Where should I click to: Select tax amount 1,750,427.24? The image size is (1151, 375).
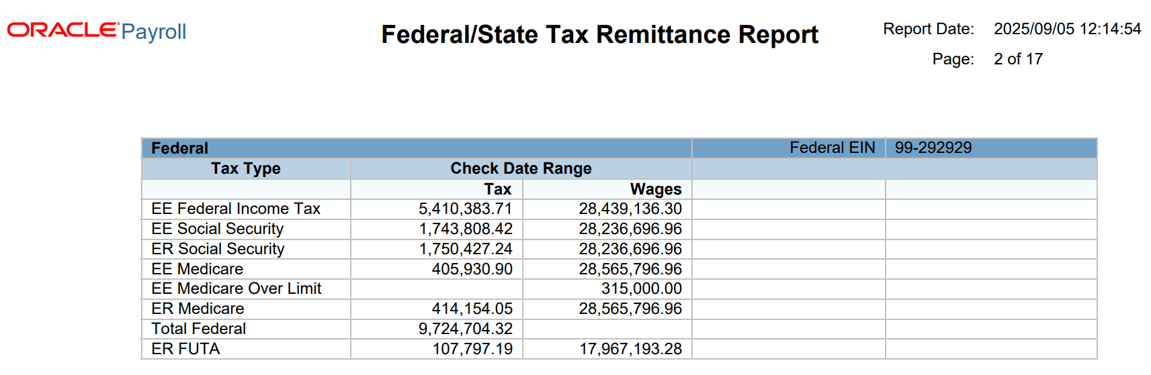(465, 249)
